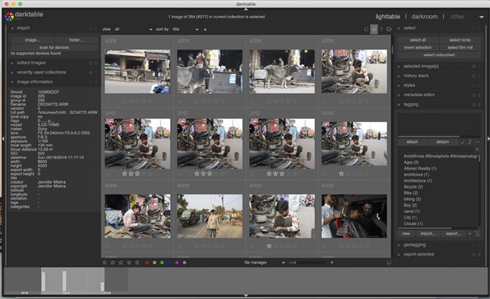Set first rating star in bottom toolbar
Viewport: 490px width, 299px height.
point(105,263)
